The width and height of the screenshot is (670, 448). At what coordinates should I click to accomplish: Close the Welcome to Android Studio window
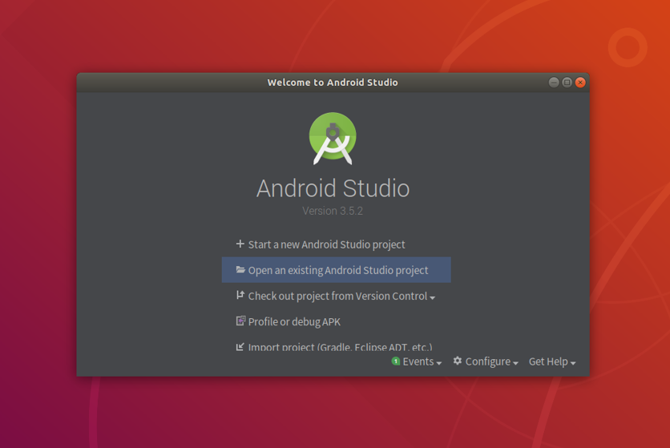[580, 83]
